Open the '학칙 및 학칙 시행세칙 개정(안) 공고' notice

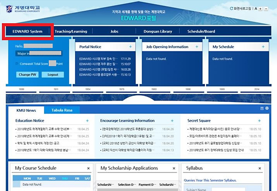[x=38, y=143]
